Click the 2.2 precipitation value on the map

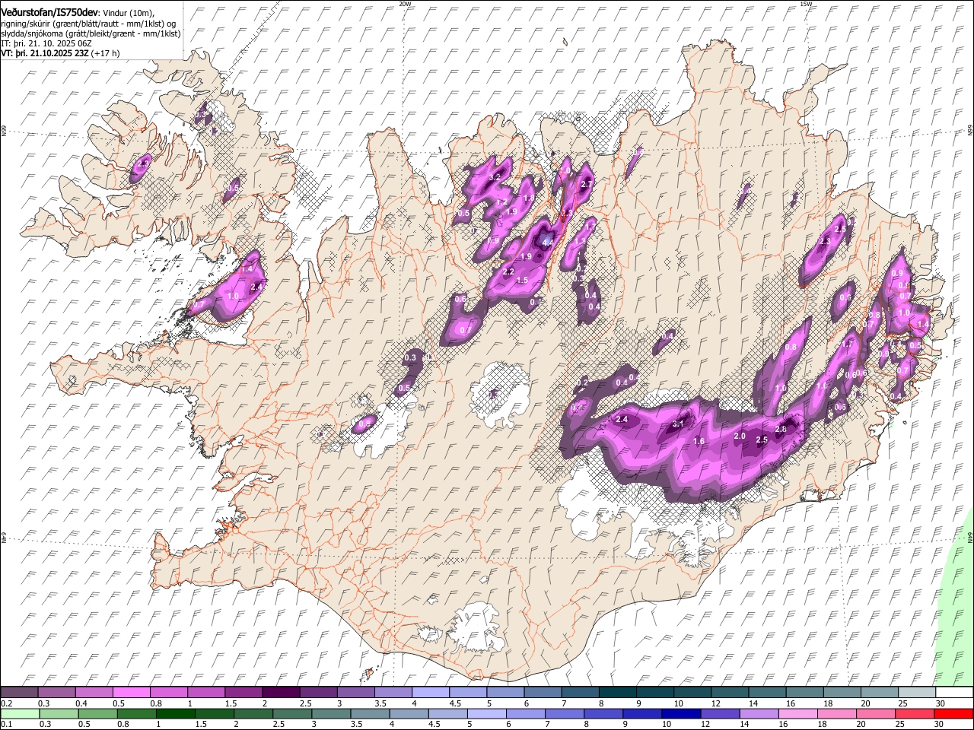(x=508, y=271)
